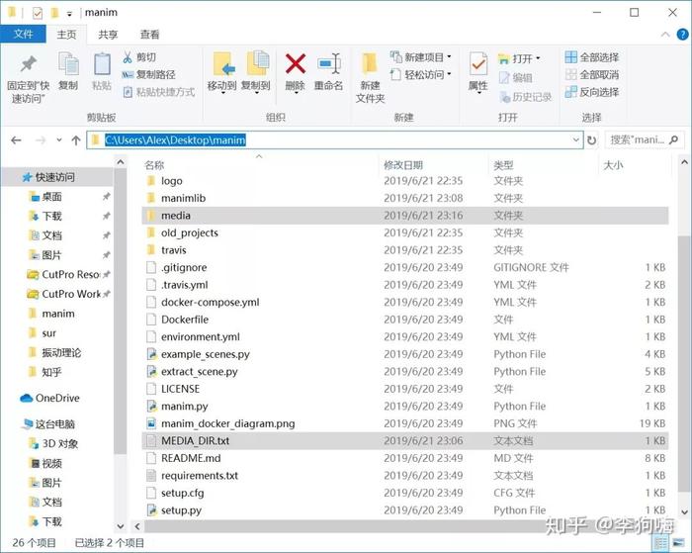Open the File (文件) tab
Screen dimensions: 692x553
(23, 34)
